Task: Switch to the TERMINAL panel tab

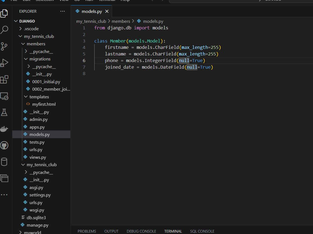Action: point(173,231)
